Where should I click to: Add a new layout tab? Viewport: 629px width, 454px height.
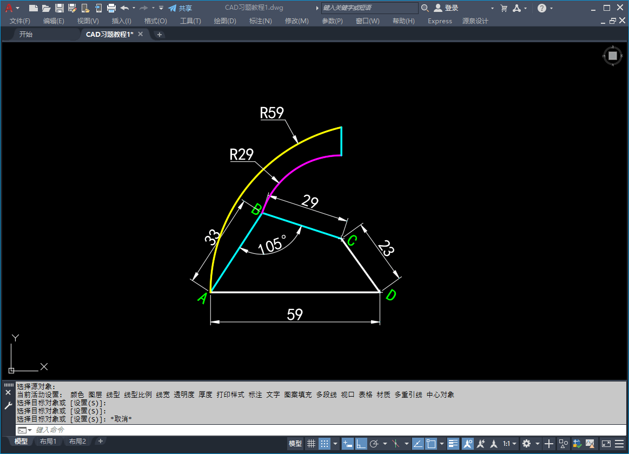tap(100, 441)
